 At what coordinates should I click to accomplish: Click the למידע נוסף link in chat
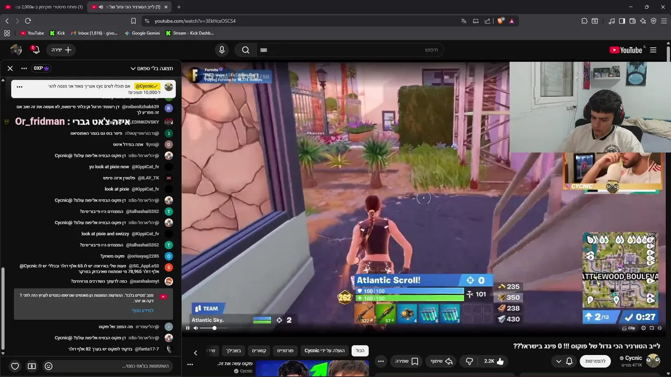click(x=143, y=311)
